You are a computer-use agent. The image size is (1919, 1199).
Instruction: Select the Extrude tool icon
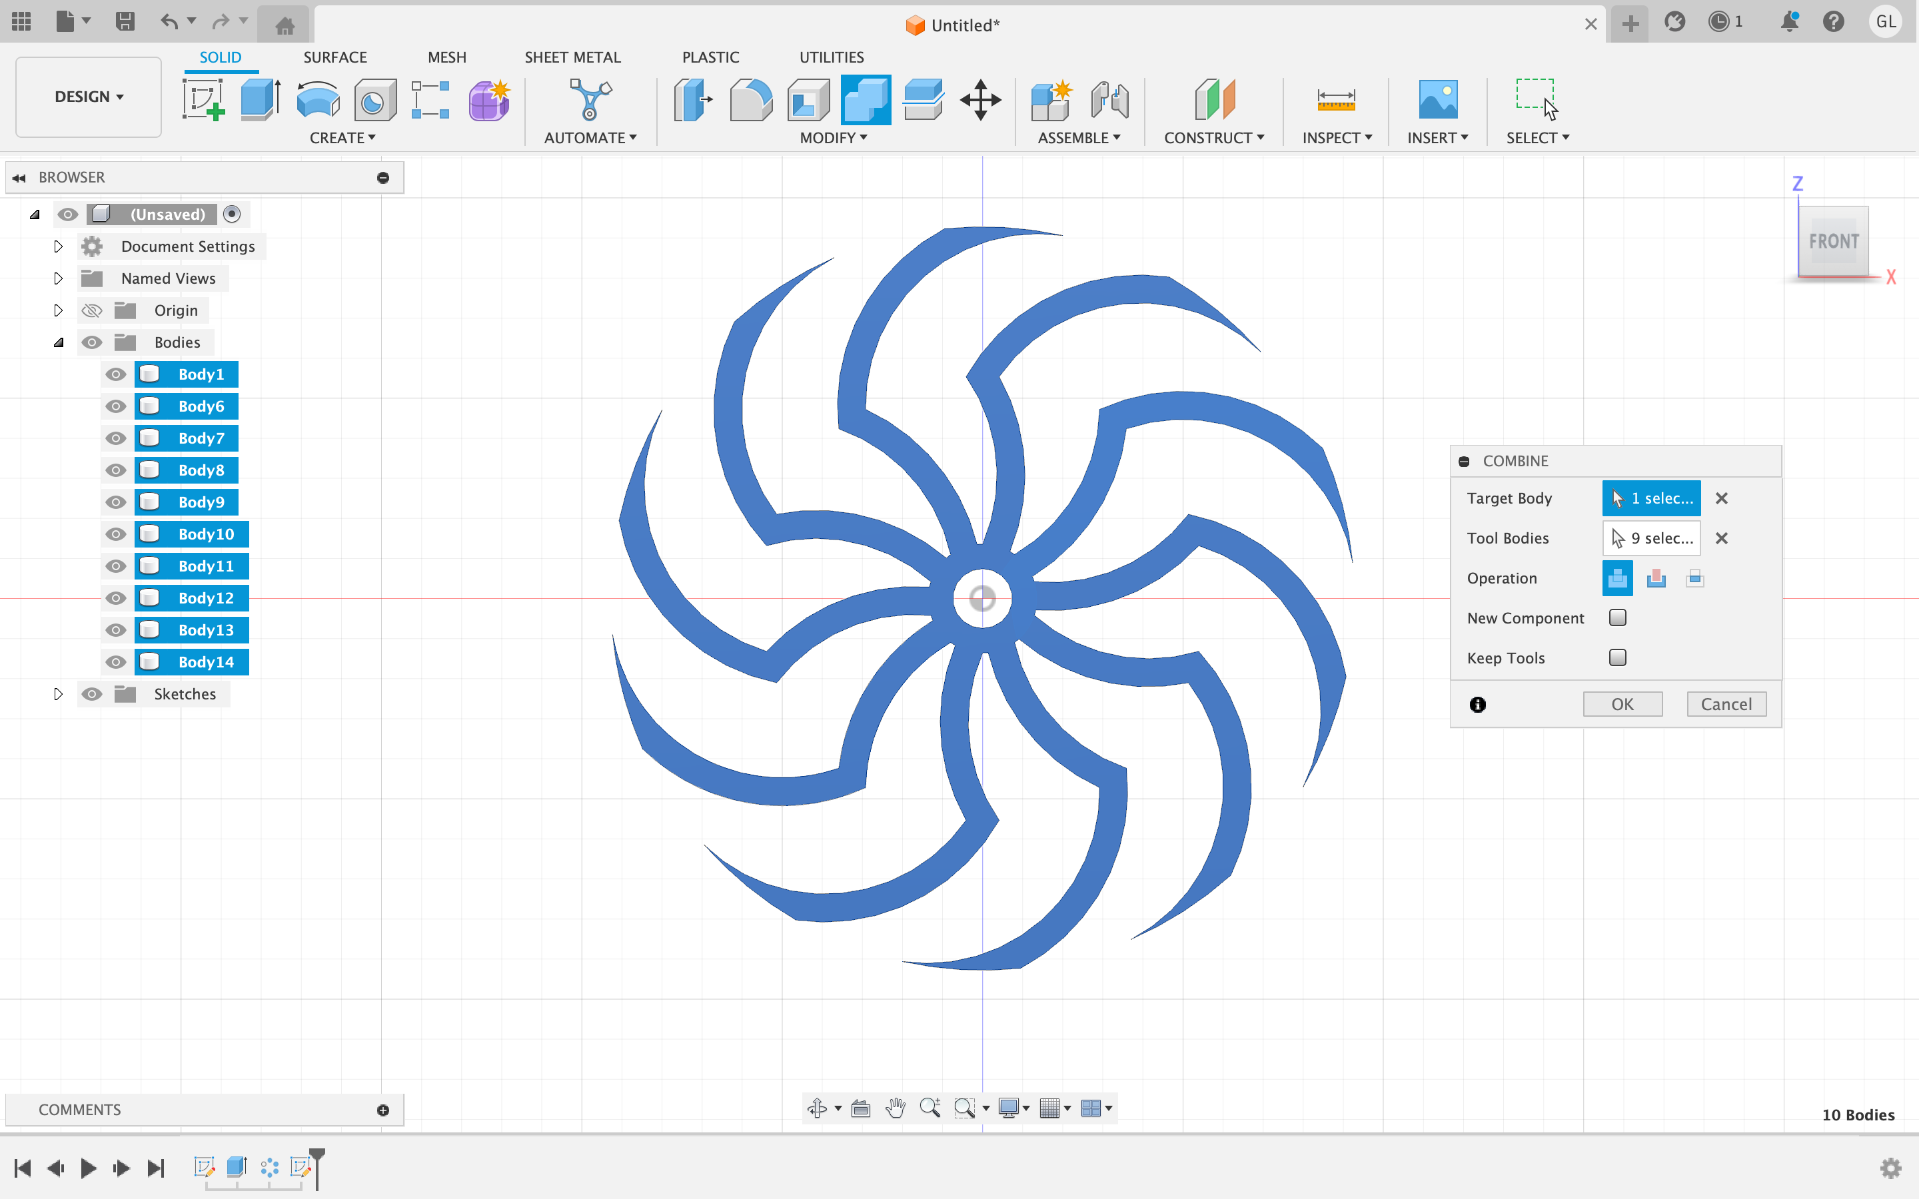[x=260, y=100]
